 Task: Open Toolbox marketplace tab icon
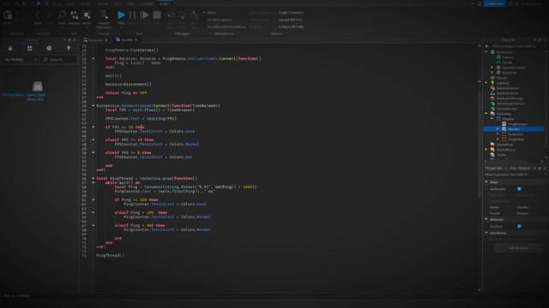[10, 48]
